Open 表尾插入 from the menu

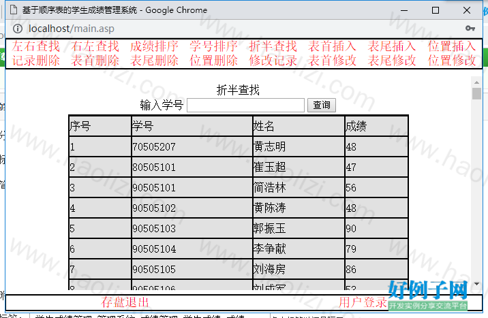tap(392, 46)
